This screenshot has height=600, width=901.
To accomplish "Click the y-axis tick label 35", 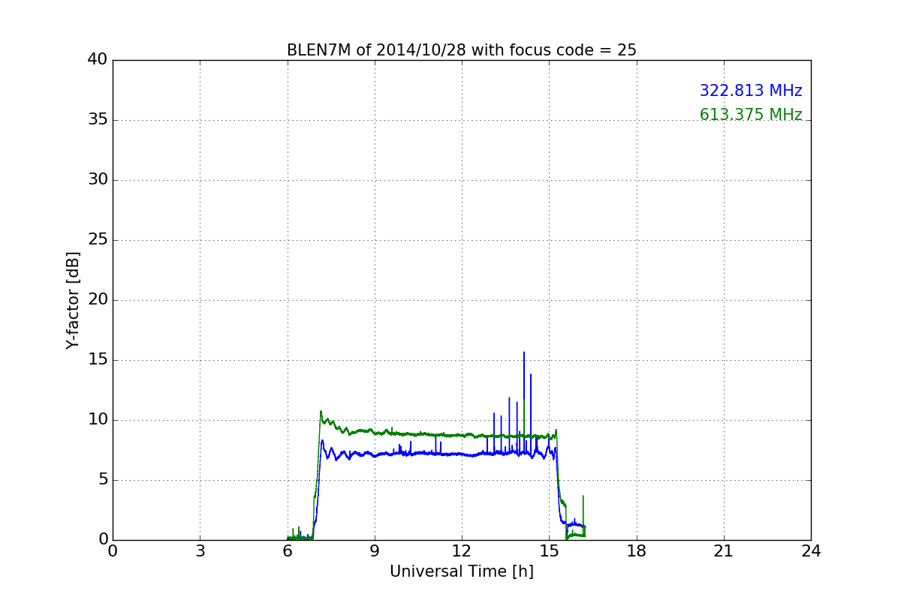I will 98,120.
